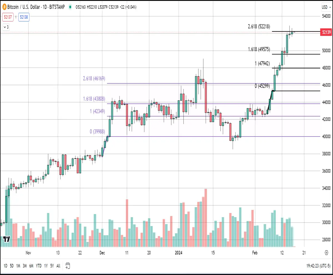Select the 5D time range
Screen dimensions: 333x275
pyautogui.click(x=12, y=266)
